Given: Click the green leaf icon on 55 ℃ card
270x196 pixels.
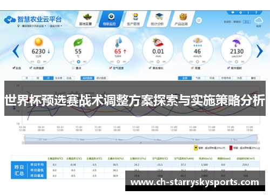Looking at the screenshot, I should point(78,42).
